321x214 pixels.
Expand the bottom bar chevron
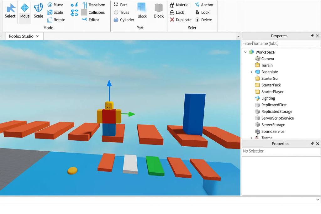coord(318,200)
